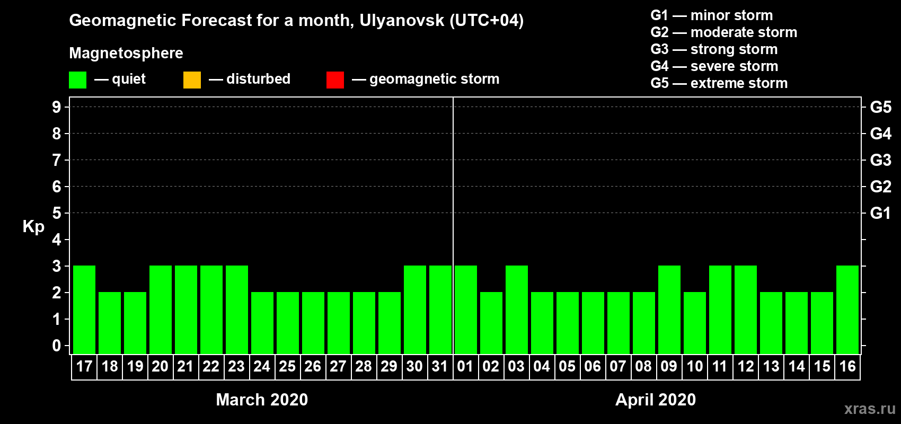Click the 'G2 — moderate storm' legend line

point(724,32)
